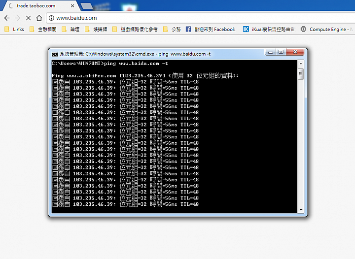Close the cmd.exe ping window

pyautogui.click(x=295, y=52)
